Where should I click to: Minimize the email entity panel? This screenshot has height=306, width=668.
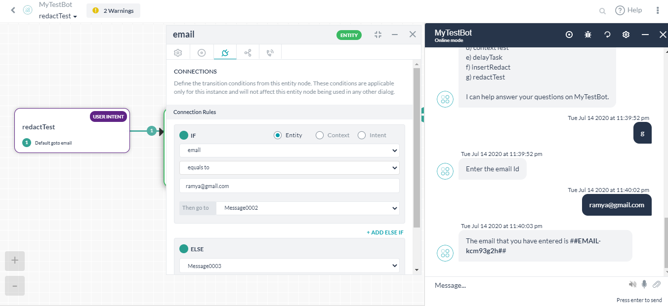pyautogui.click(x=395, y=35)
